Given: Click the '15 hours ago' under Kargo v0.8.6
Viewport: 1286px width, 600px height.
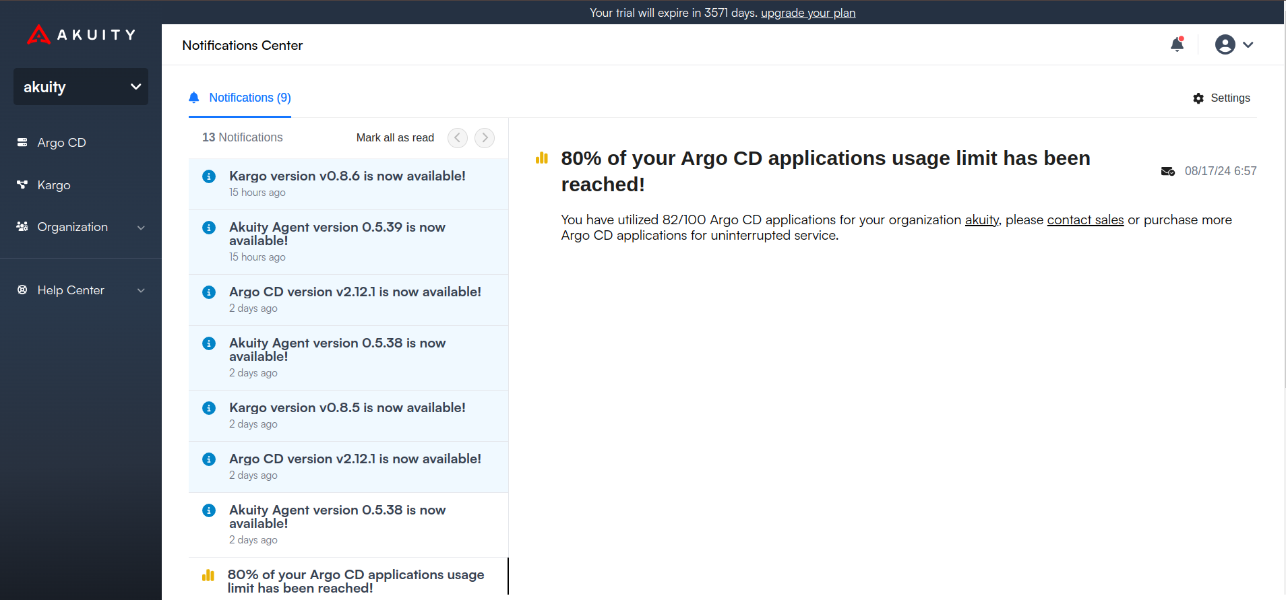Looking at the screenshot, I should click(x=257, y=193).
